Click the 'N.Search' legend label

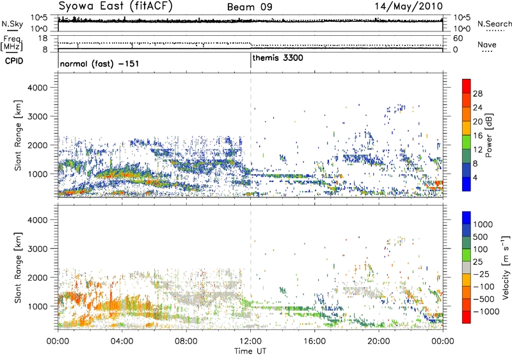[x=495, y=24]
